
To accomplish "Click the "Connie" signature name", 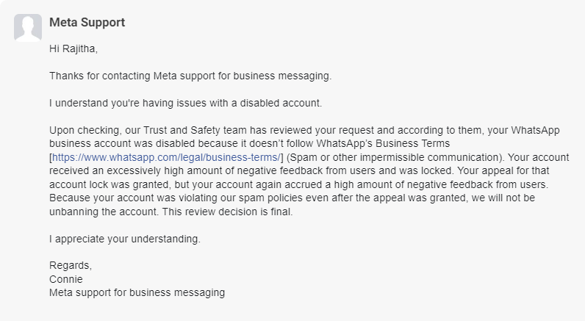I will pos(66,279).
